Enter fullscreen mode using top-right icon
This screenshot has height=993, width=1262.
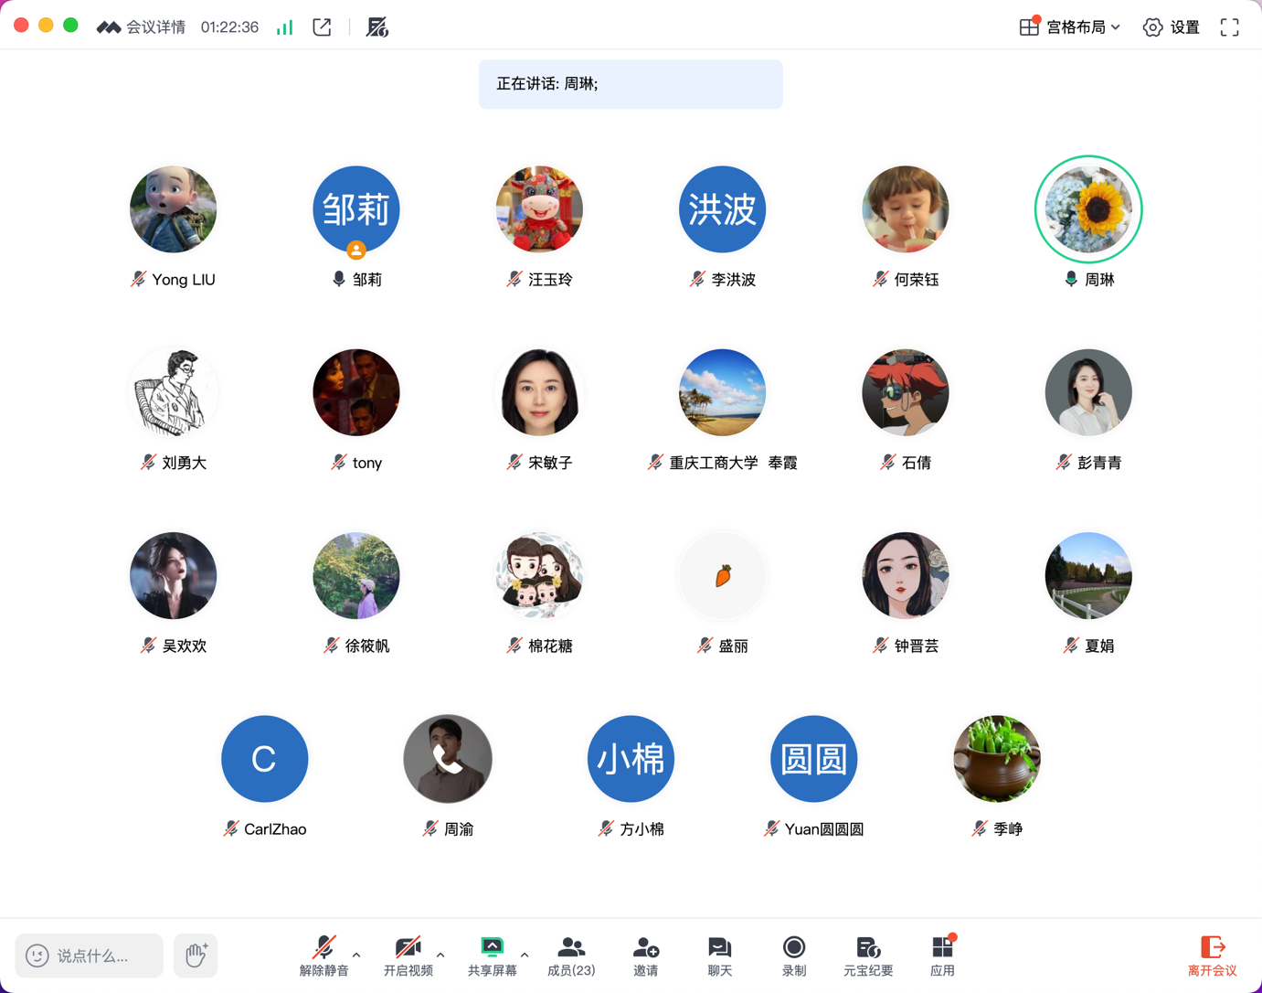click(1229, 27)
